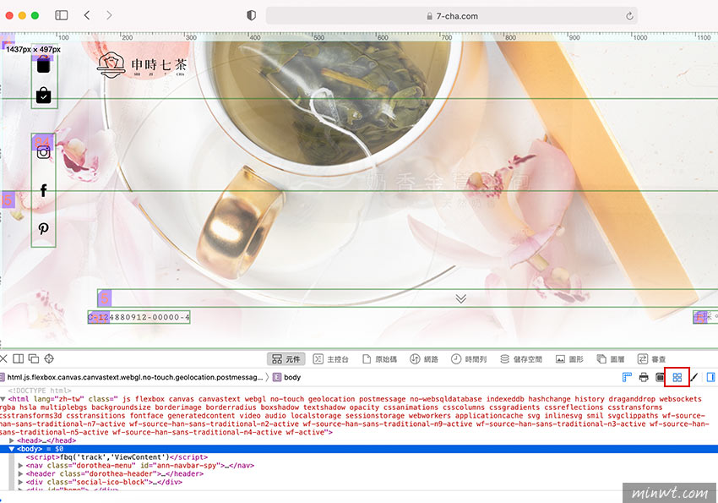
Task: Toggle paint flashing with the brush icon
Action: click(x=694, y=378)
